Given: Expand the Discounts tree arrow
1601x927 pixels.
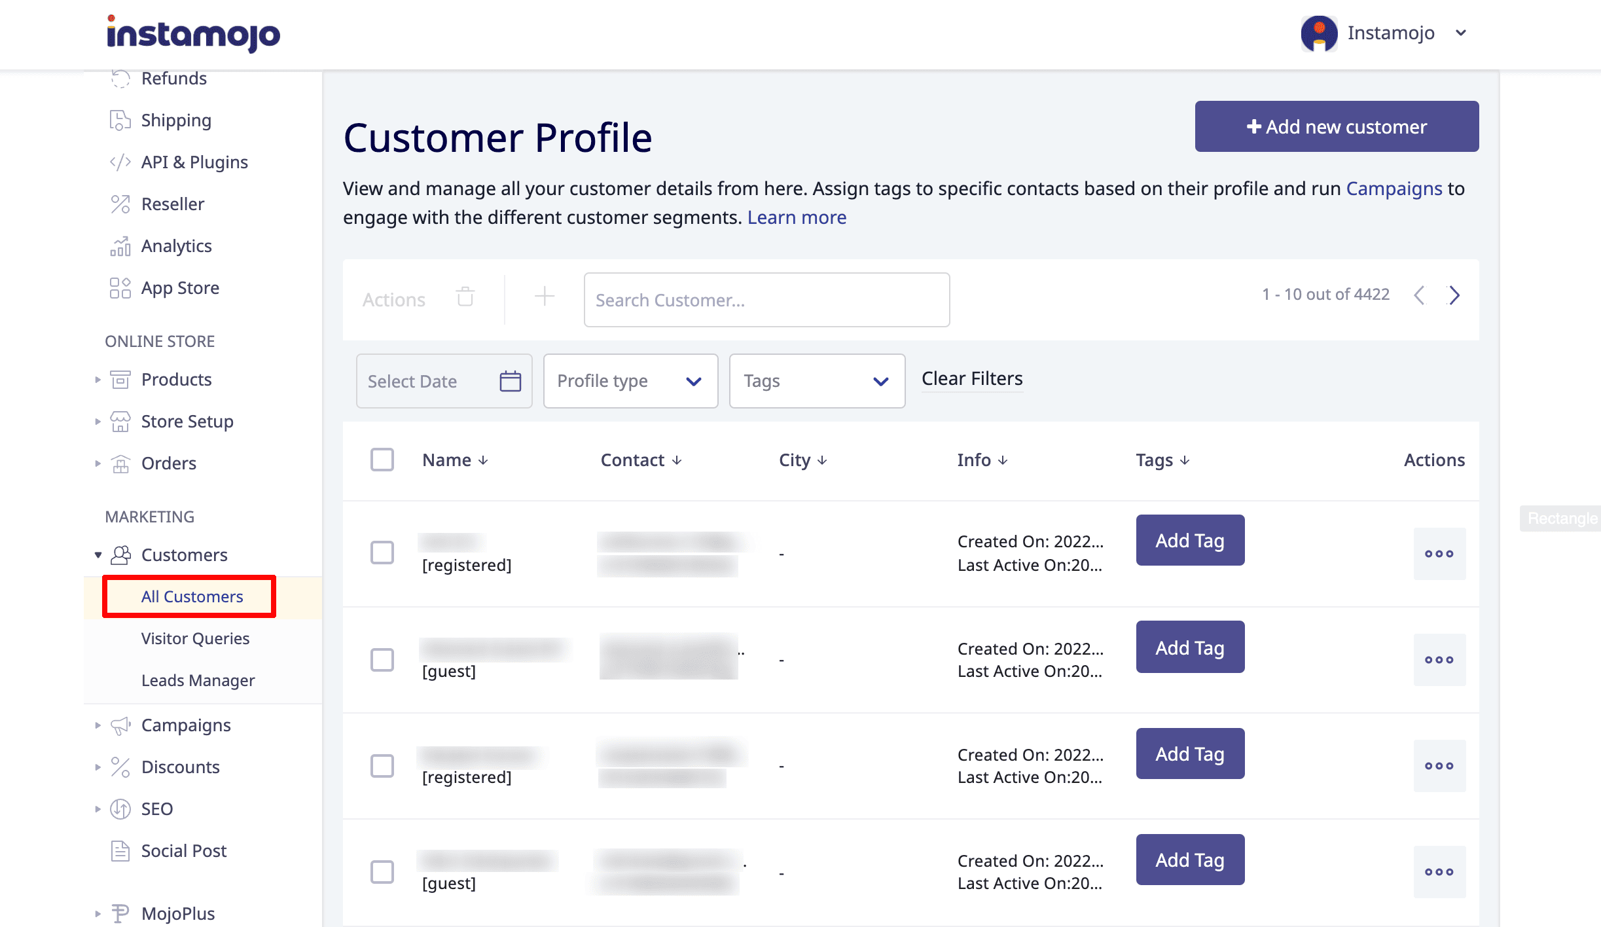Looking at the screenshot, I should (x=98, y=767).
